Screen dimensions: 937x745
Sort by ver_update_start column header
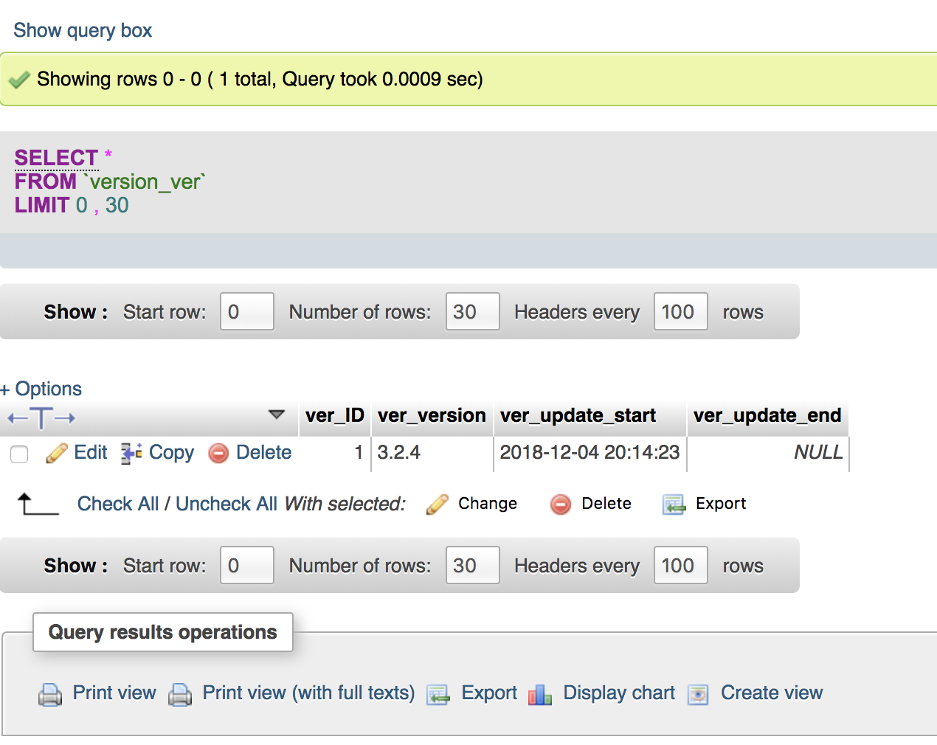(x=578, y=415)
